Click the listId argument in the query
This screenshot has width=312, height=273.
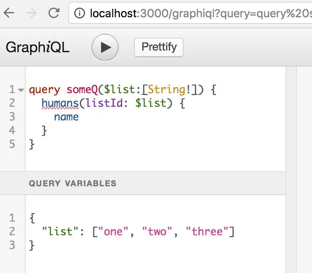[x=104, y=103]
